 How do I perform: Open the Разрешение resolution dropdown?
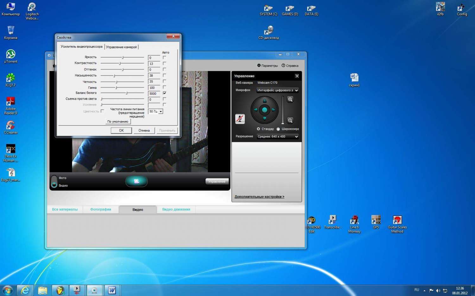point(278,136)
